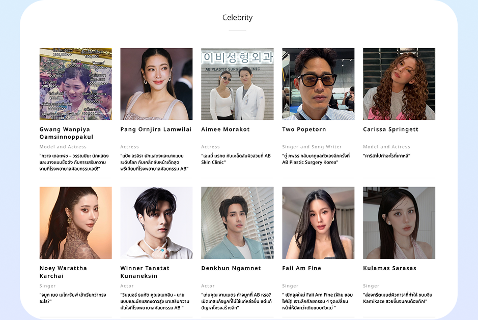Select the Carissa Springett name link
This screenshot has height=320, width=478.
[x=390, y=130]
